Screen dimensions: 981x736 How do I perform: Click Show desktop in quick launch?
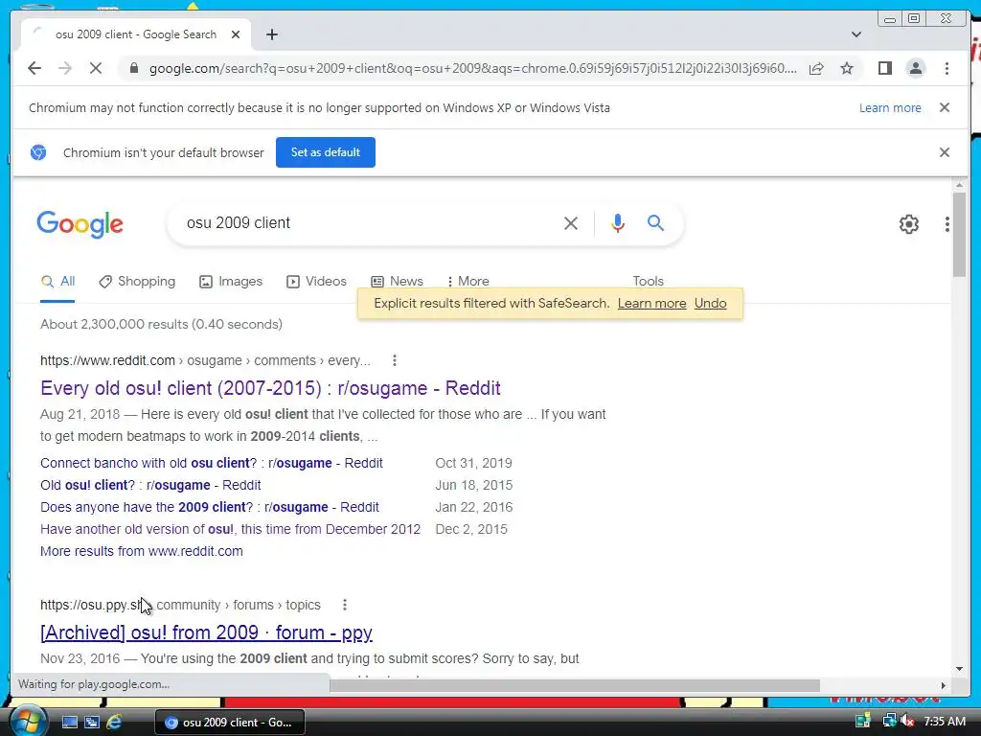tap(69, 723)
